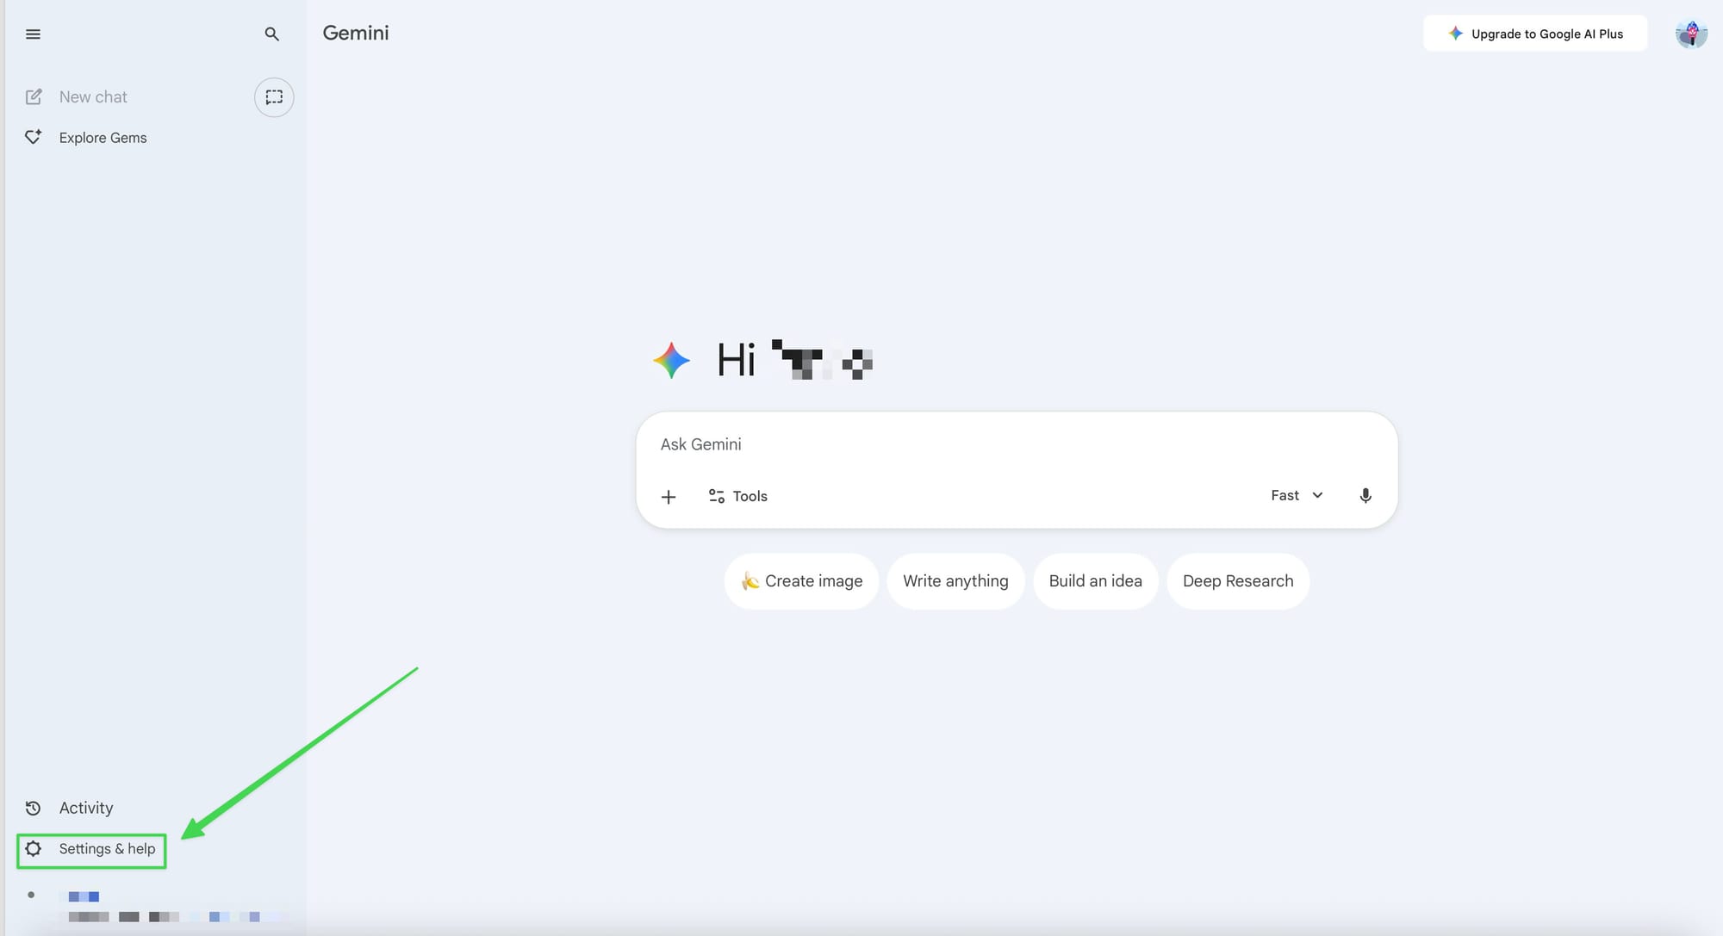Click the Gemini sparkle logo above the greeting

click(671, 361)
